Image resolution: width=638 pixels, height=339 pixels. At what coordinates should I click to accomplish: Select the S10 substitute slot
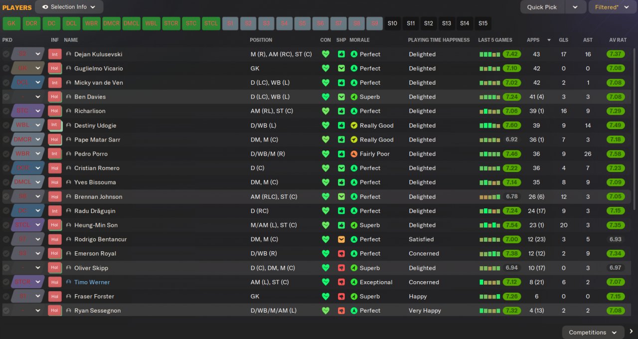click(393, 23)
